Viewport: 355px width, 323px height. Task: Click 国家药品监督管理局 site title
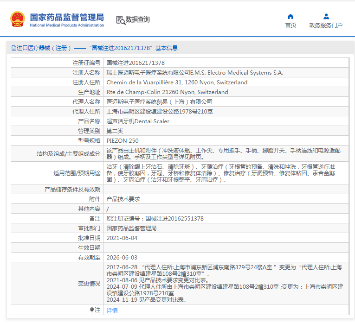click(x=67, y=17)
